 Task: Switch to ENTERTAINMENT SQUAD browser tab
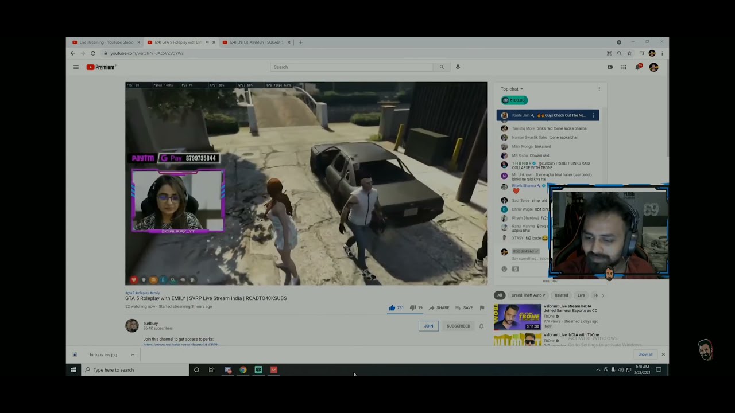pos(256,42)
